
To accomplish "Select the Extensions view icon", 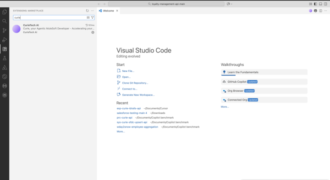I will (x=5, y=49).
